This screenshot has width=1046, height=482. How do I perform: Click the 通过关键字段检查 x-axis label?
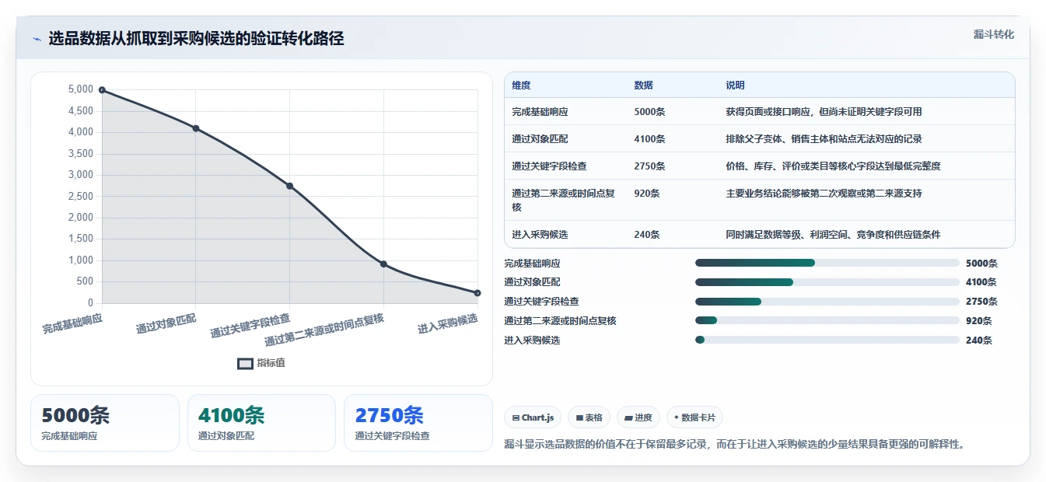point(250,326)
